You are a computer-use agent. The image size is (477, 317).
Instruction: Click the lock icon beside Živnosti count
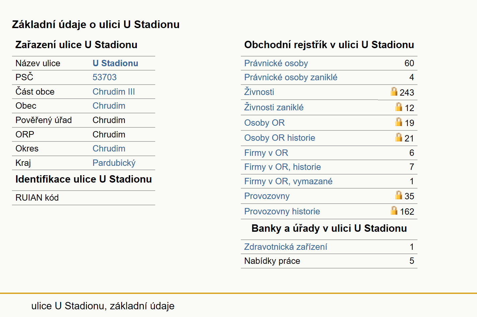(x=394, y=91)
